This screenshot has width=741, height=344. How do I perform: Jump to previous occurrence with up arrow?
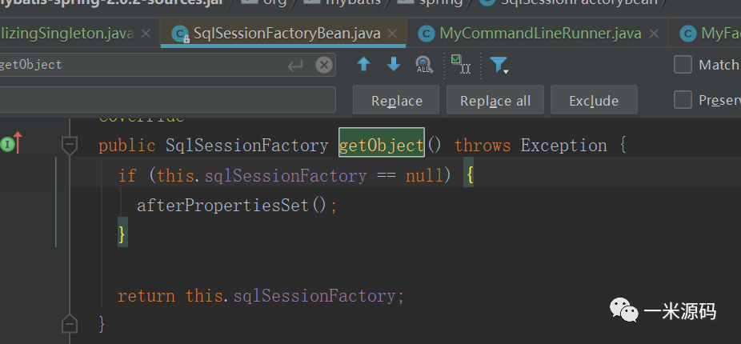(364, 65)
